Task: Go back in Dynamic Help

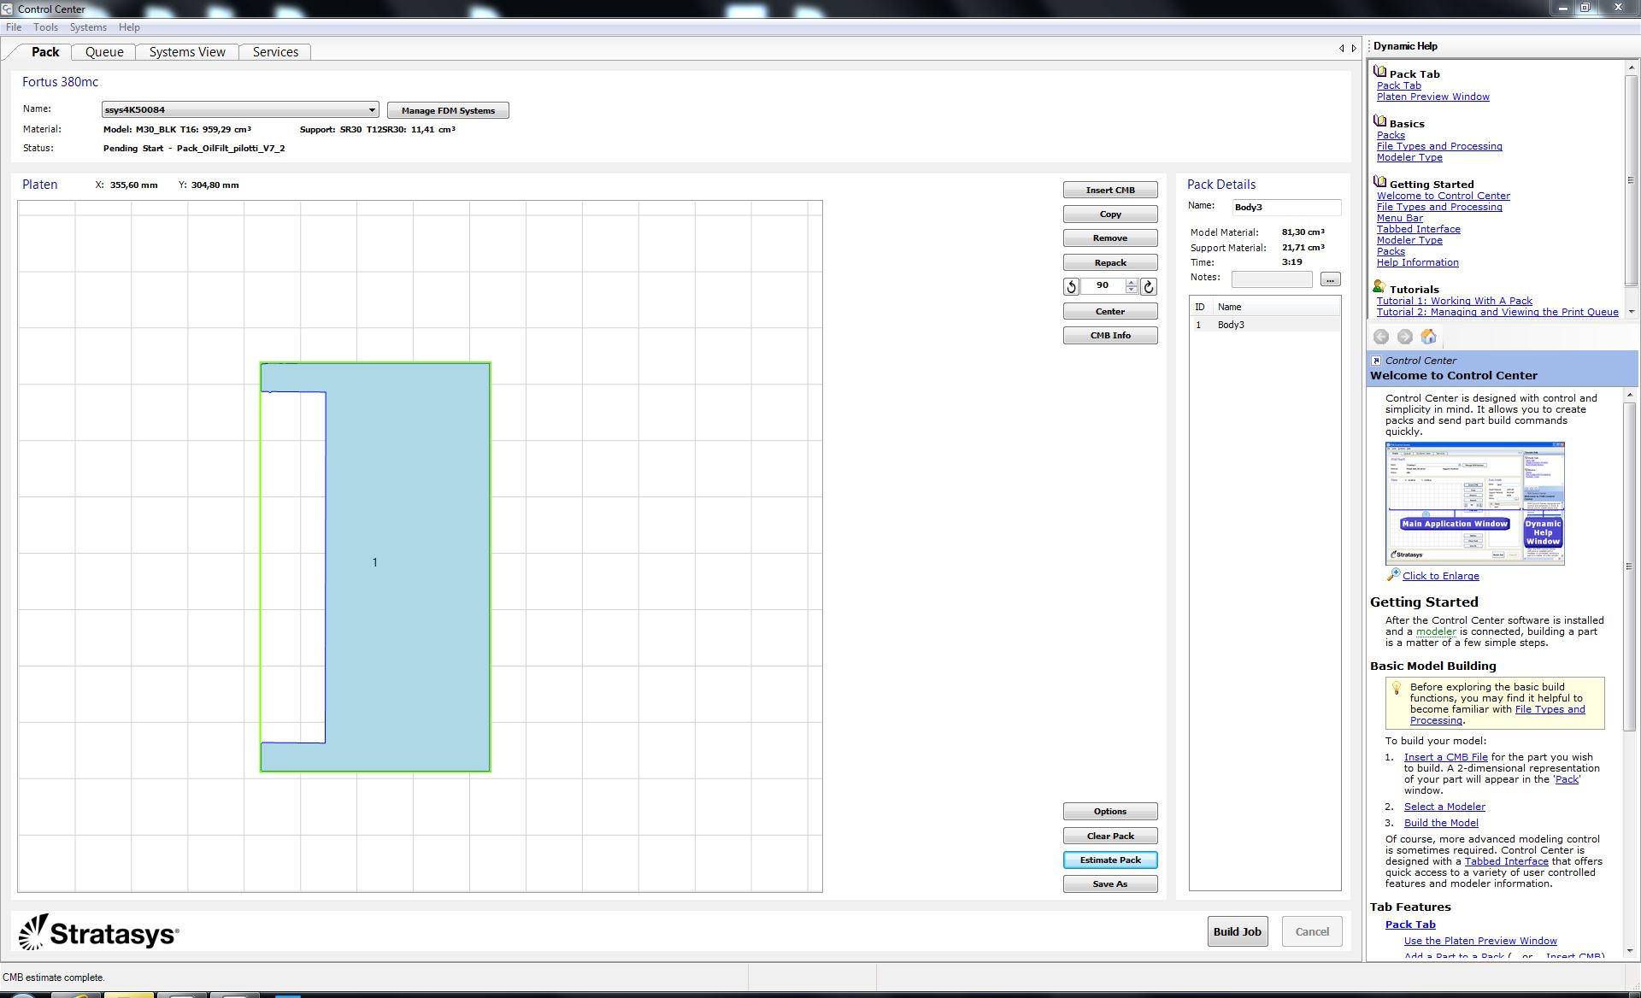Action: (x=1380, y=337)
